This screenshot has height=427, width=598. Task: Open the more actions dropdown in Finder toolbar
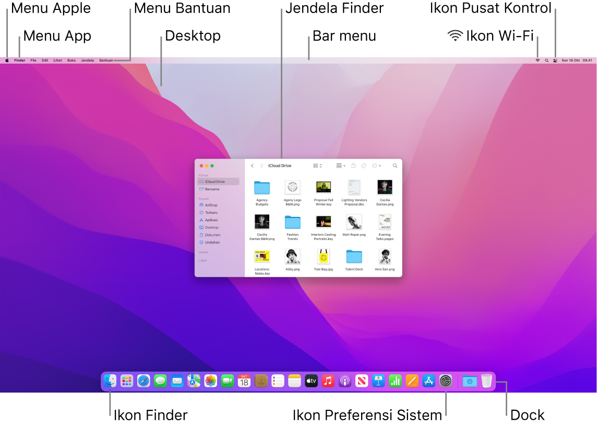(x=377, y=166)
